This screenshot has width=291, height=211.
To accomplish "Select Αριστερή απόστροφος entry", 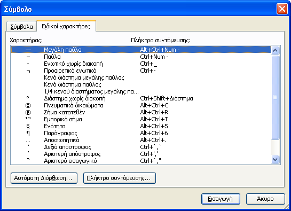I will [141, 154].
